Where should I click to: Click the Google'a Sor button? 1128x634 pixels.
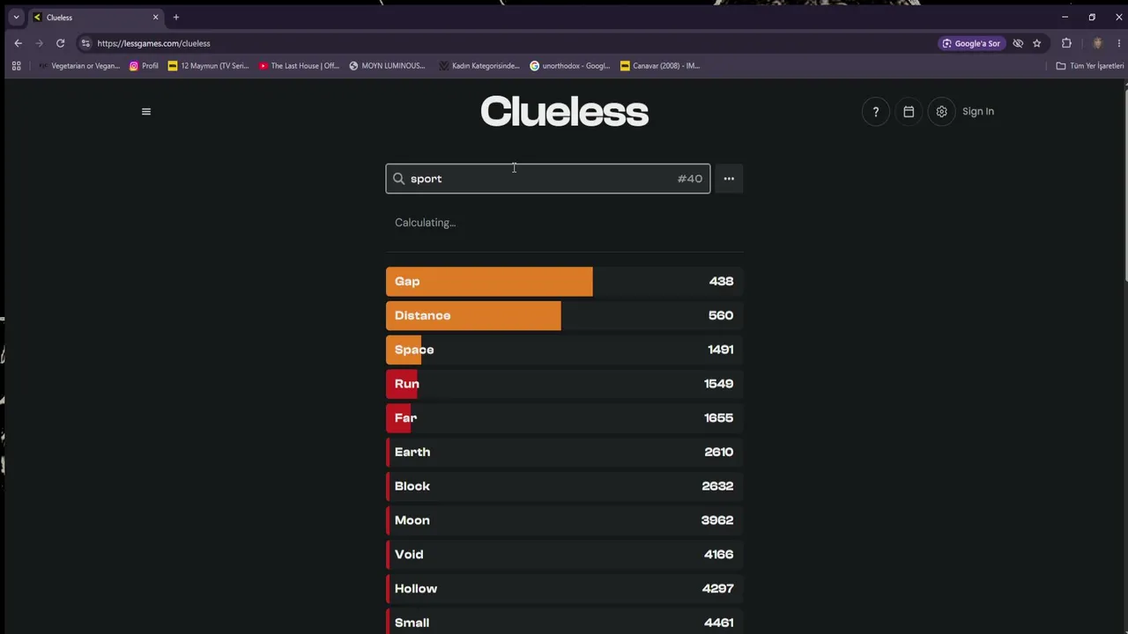971,43
